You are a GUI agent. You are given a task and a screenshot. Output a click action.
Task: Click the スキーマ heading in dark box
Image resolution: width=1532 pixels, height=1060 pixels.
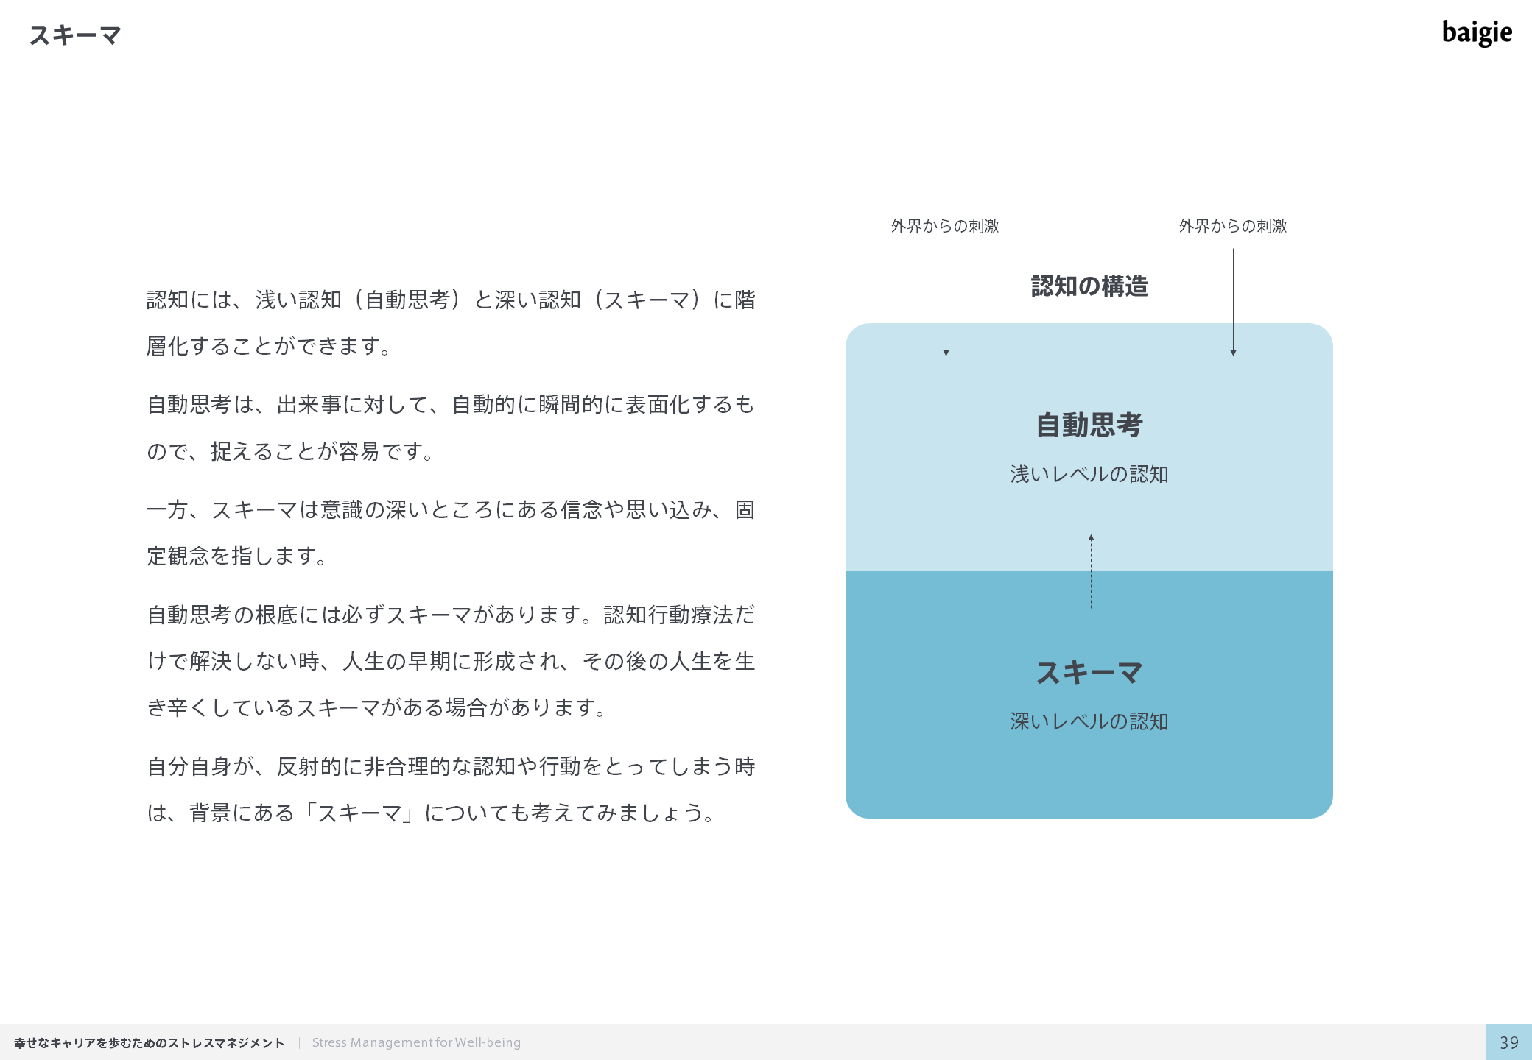coord(1089,672)
